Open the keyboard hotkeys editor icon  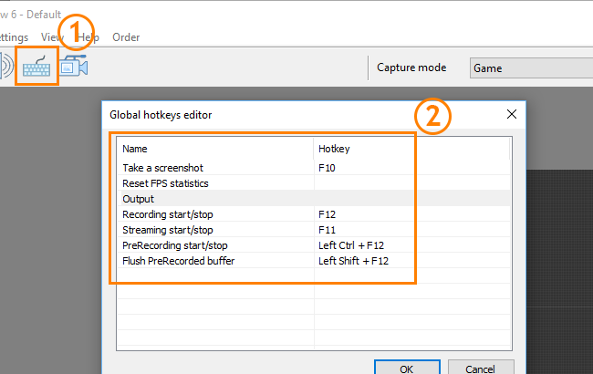[36, 67]
